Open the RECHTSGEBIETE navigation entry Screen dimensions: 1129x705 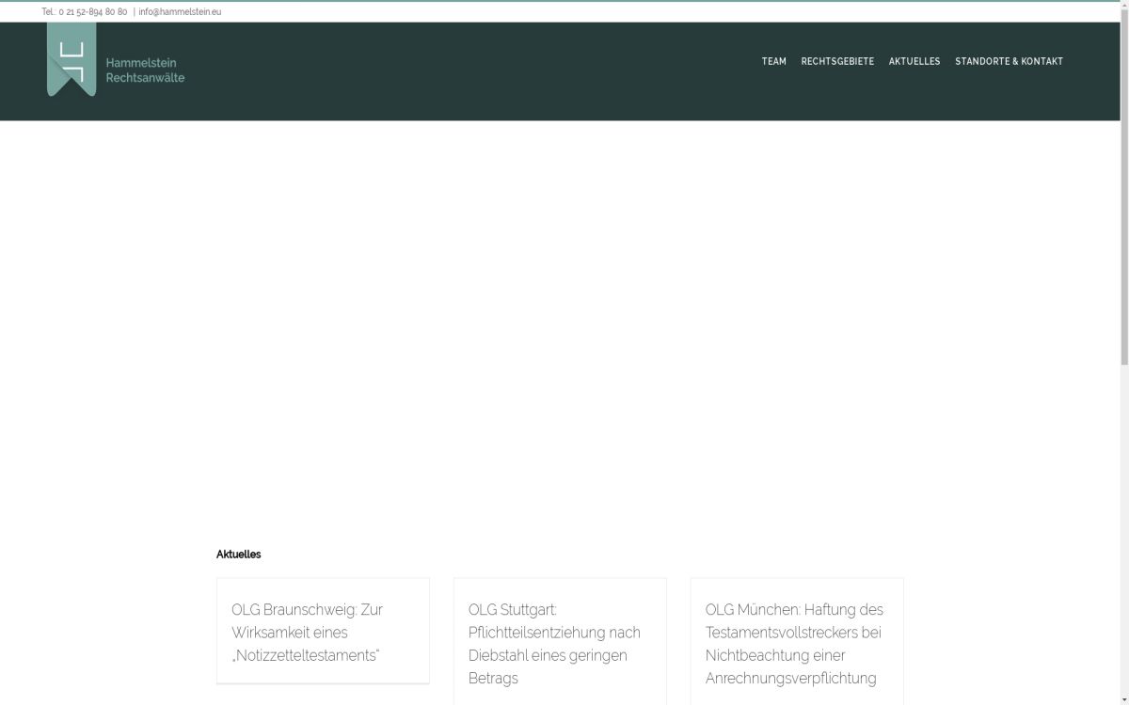[x=837, y=61]
